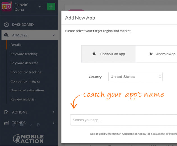Select the ANALYZE menu section

(30, 35)
